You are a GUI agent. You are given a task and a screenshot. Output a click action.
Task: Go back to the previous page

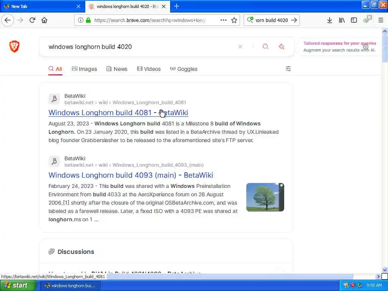8,20
